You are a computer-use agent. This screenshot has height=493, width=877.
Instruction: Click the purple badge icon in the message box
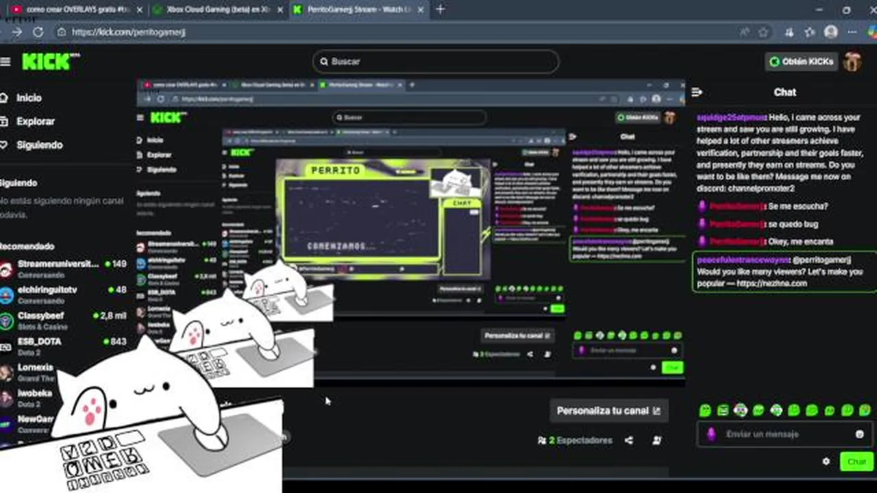tap(711, 434)
